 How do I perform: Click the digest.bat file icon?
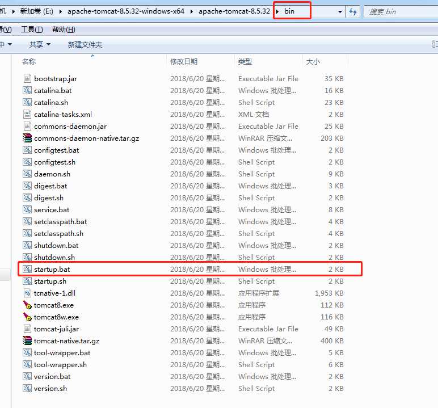(x=27, y=186)
